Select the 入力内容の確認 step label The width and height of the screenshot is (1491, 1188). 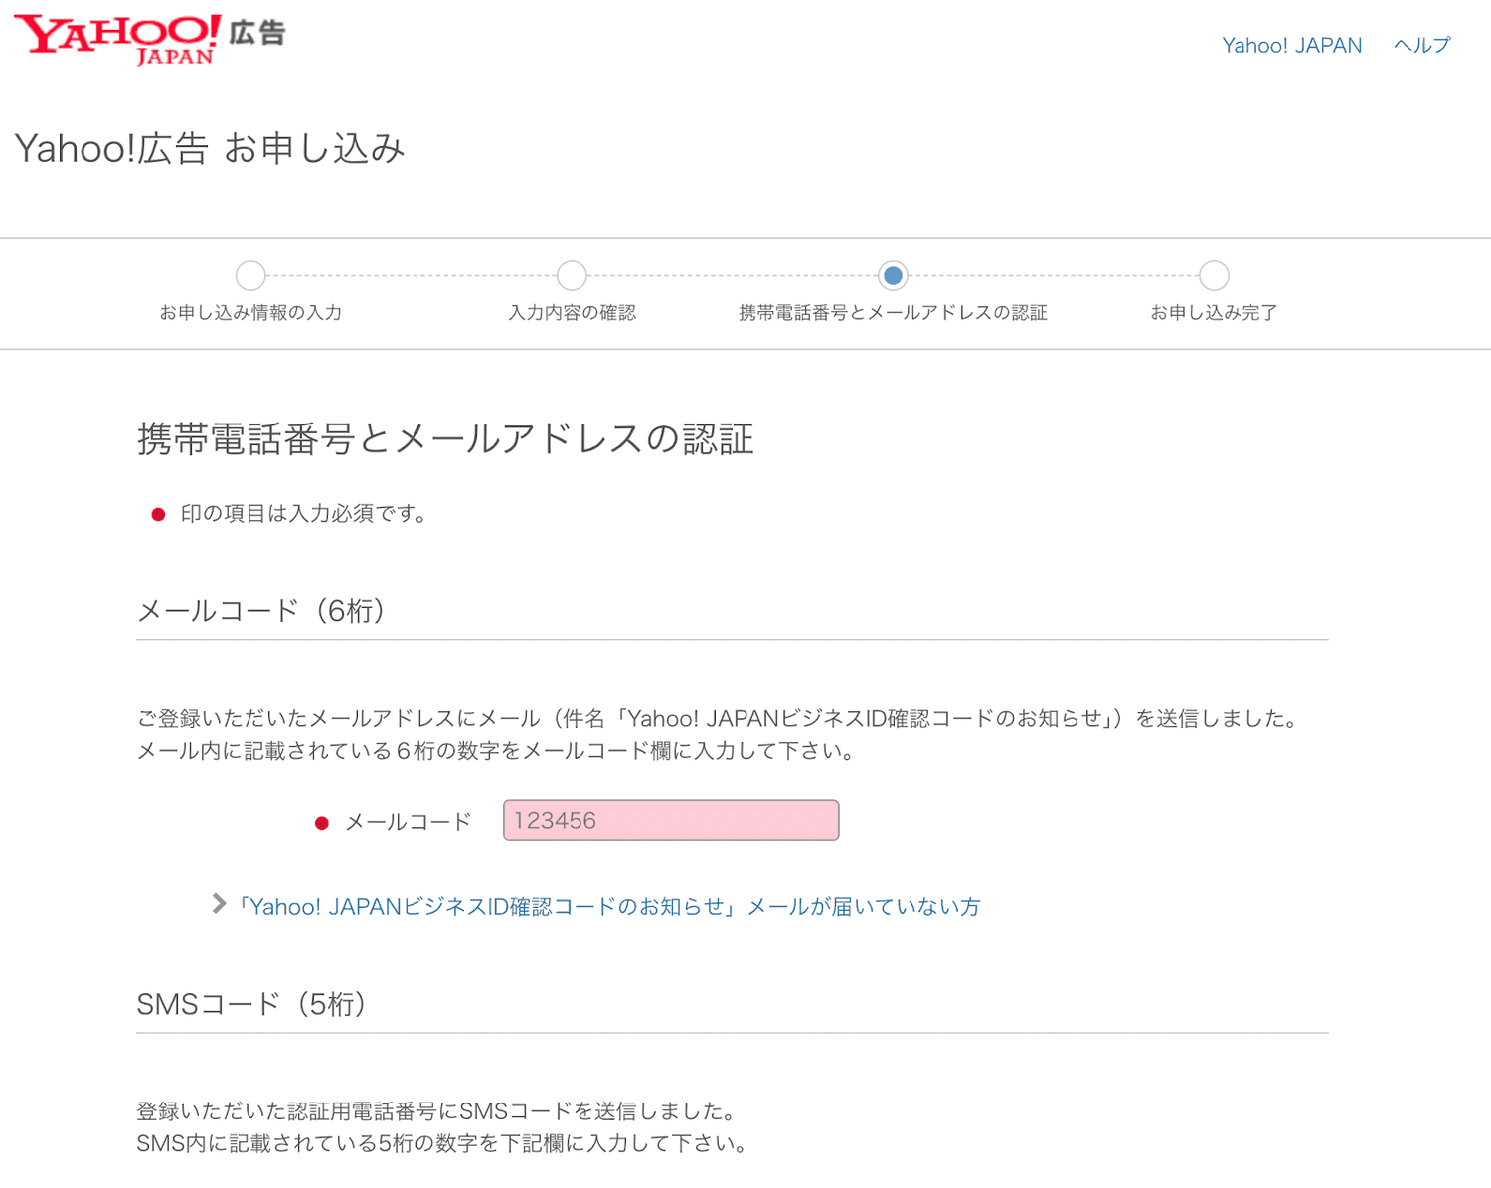[572, 313]
